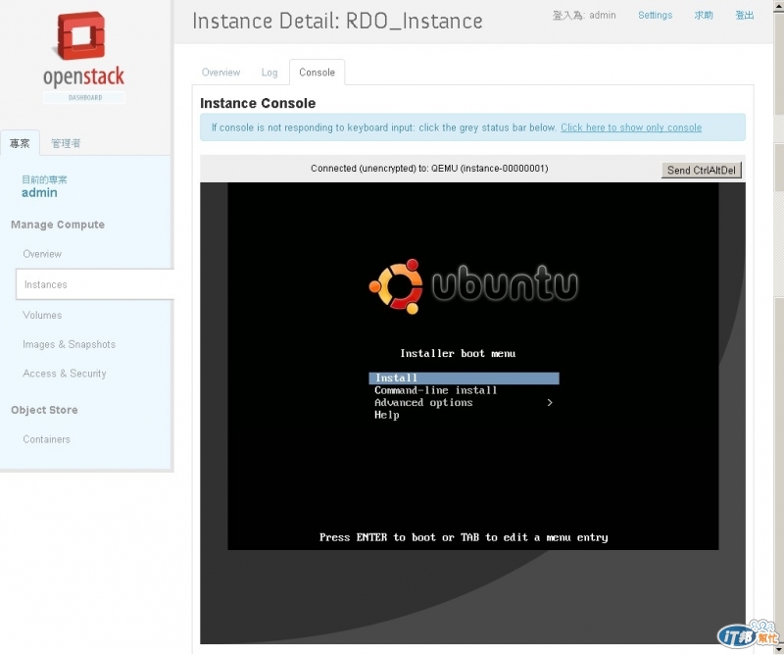Click 'Click here to show only console' link
784x655 pixels.
point(631,127)
